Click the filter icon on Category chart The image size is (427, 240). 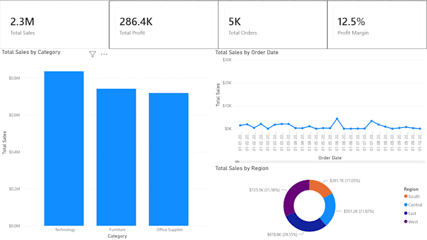92,55
